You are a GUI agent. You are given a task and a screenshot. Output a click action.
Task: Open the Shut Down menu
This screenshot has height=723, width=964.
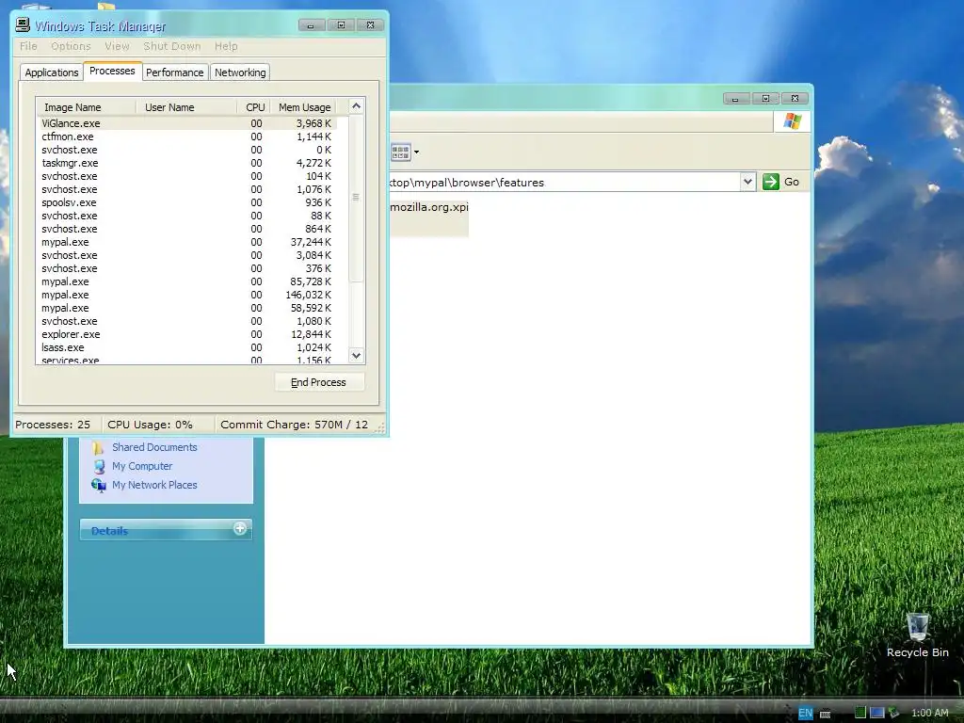(x=172, y=46)
